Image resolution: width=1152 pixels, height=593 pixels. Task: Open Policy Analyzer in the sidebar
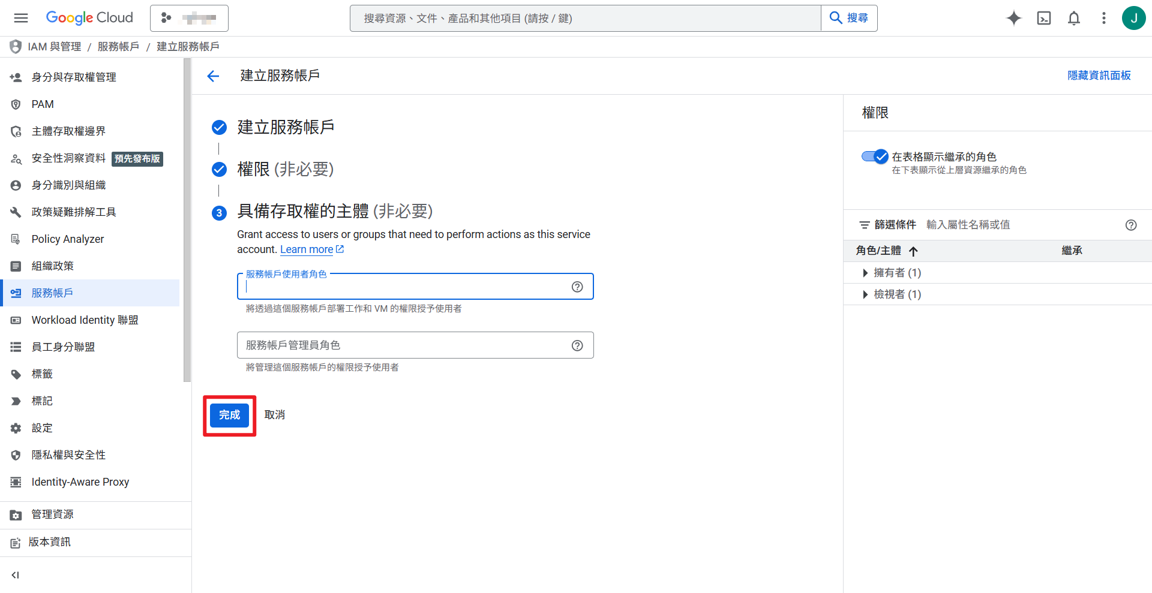[68, 239]
